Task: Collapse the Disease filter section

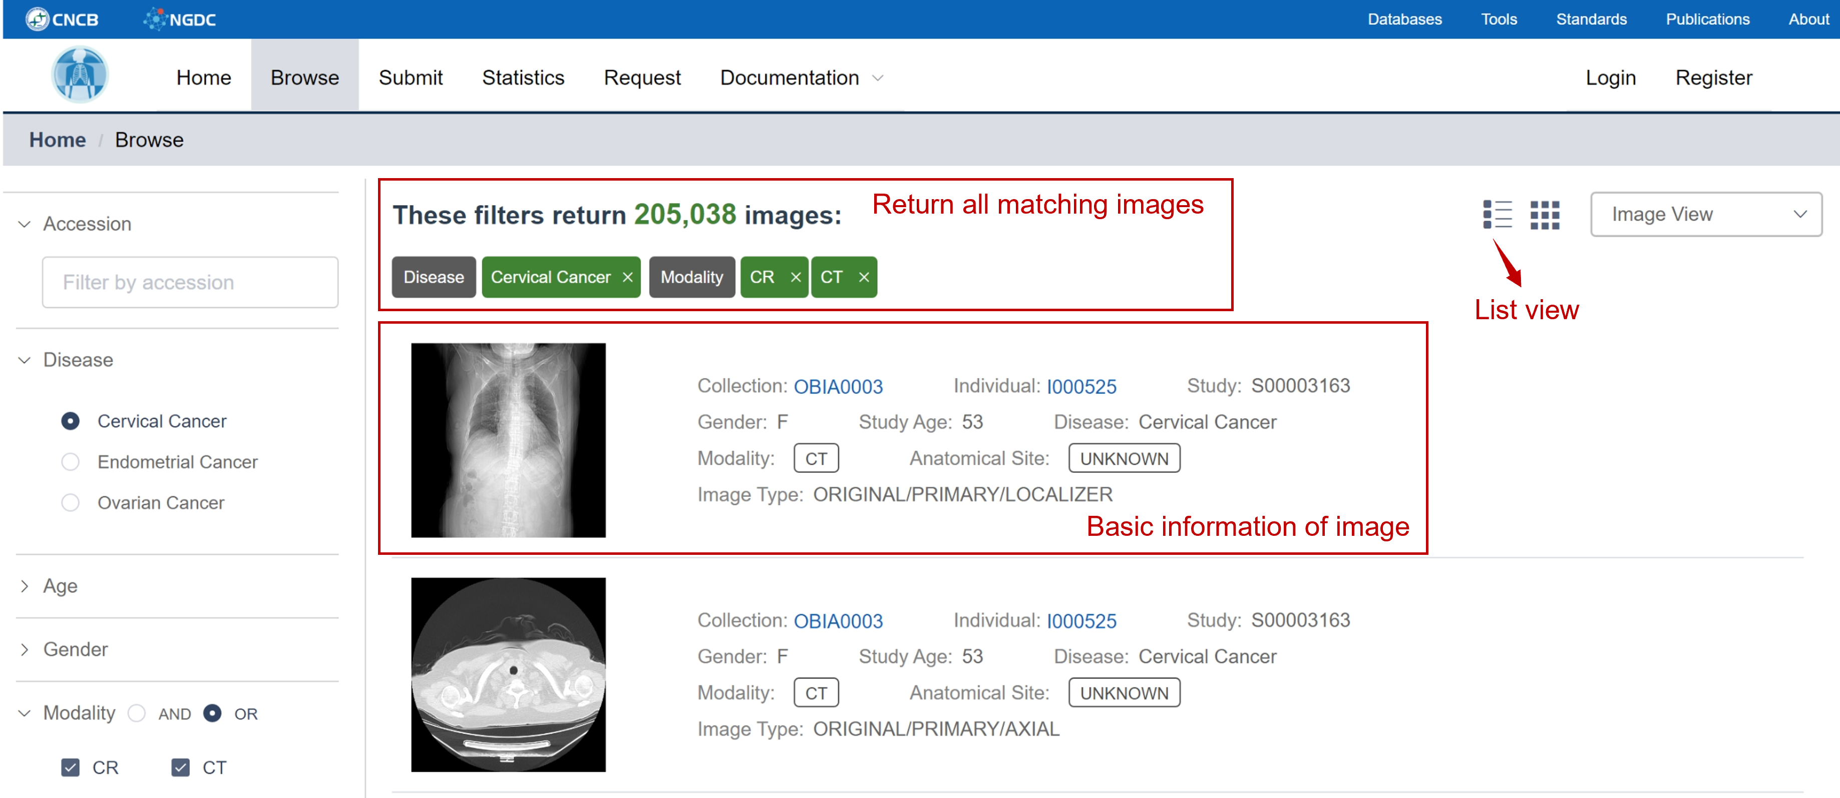Action: pos(25,360)
